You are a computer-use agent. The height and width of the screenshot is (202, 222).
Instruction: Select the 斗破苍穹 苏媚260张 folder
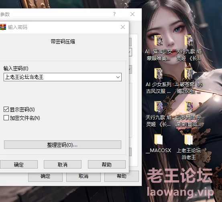point(189,73)
